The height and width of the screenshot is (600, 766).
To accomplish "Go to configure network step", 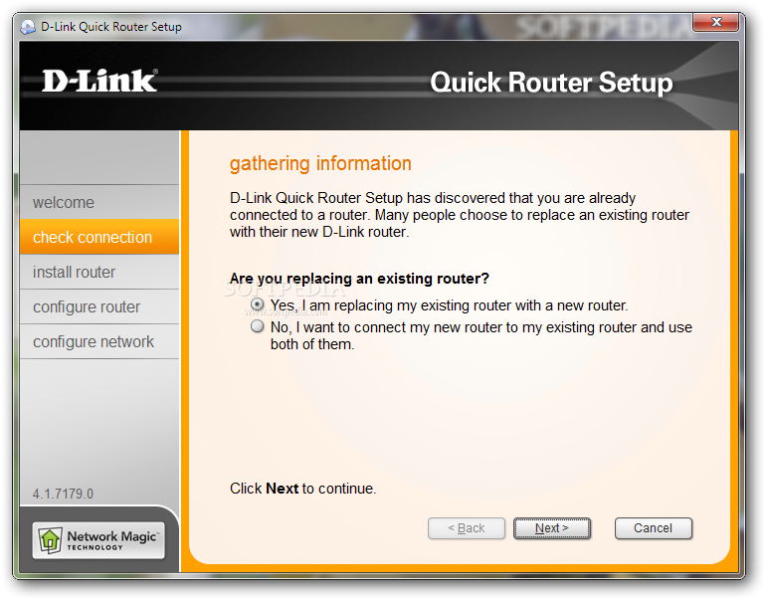I will [x=99, y=341].
